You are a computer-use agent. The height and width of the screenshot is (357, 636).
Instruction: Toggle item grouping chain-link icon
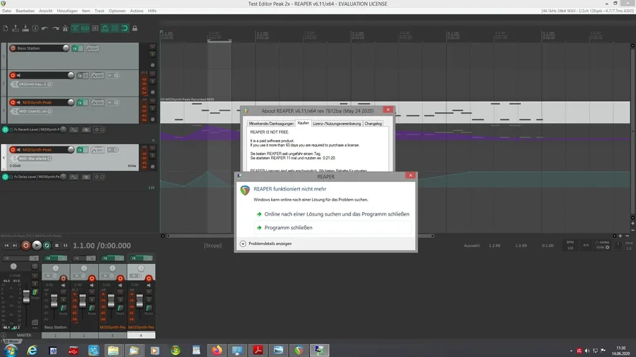coord(84,29)
